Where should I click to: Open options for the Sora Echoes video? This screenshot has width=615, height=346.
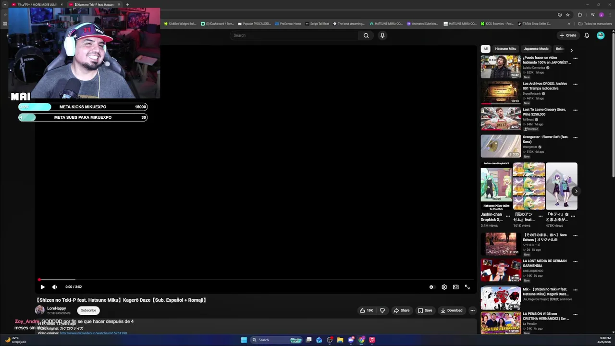pos(575,236)
